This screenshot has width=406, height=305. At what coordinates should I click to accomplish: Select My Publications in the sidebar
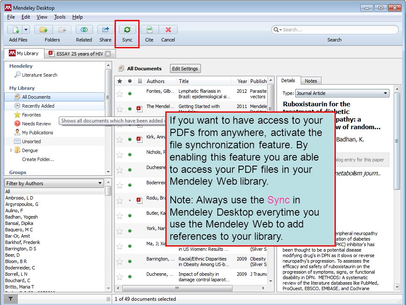(x=37, y=133)
